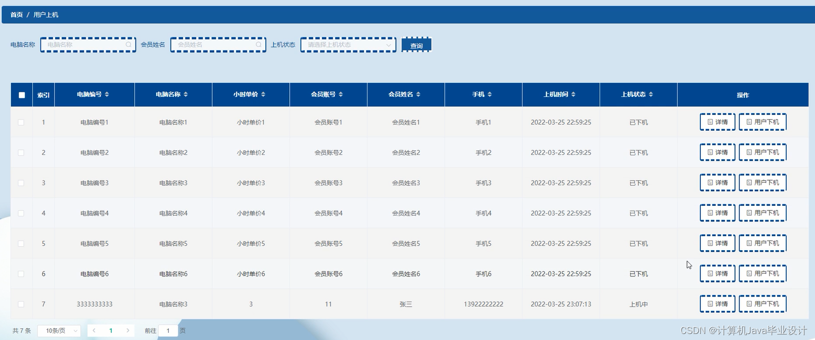Click 首页 in the breadcrumb

[17, 15]
